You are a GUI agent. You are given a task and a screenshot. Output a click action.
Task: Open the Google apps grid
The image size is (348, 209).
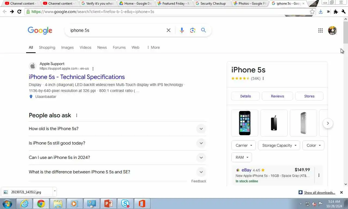(x=321, y=30)
